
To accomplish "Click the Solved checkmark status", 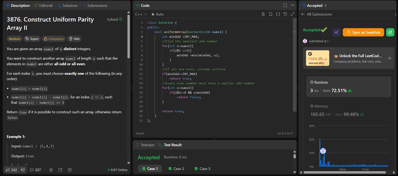I will (x=114, y=19).
